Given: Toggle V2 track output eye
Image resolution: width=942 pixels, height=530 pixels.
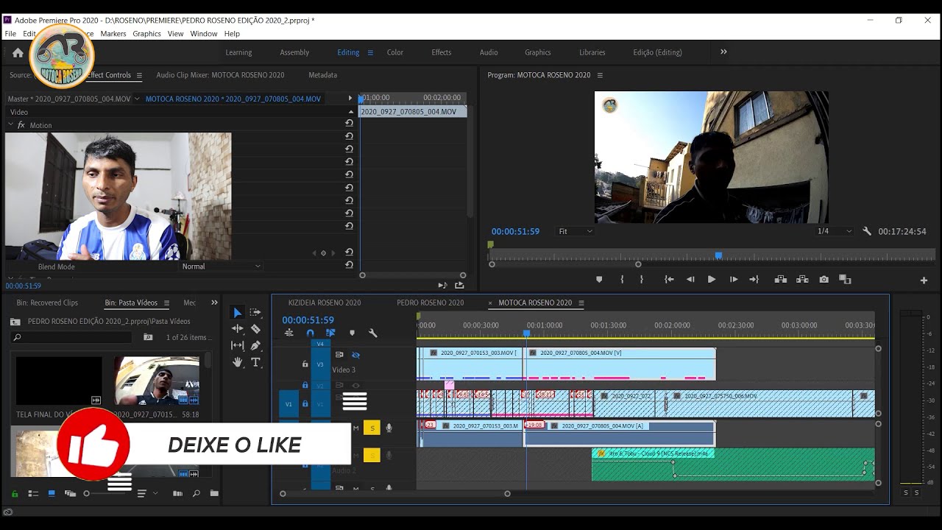Looking at the screenshot, I should point(355,385).
